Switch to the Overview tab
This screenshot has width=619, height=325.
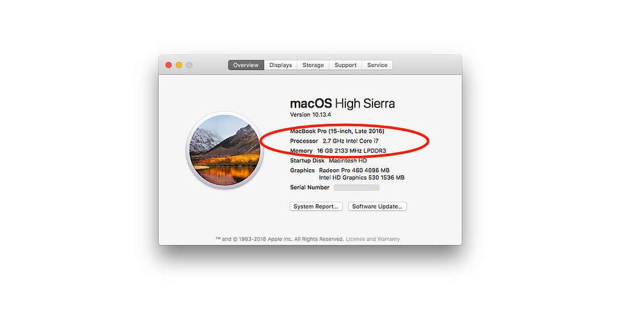click(246, 65)
